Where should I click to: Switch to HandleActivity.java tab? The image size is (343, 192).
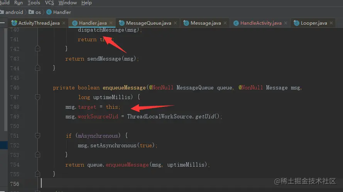pos(261,23)
